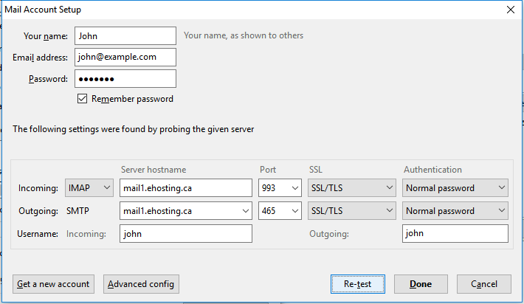Expand the outgoing server hostname dropdown arrow
The height and width of the screenshot is (304, 524).
tap(245, 211)
